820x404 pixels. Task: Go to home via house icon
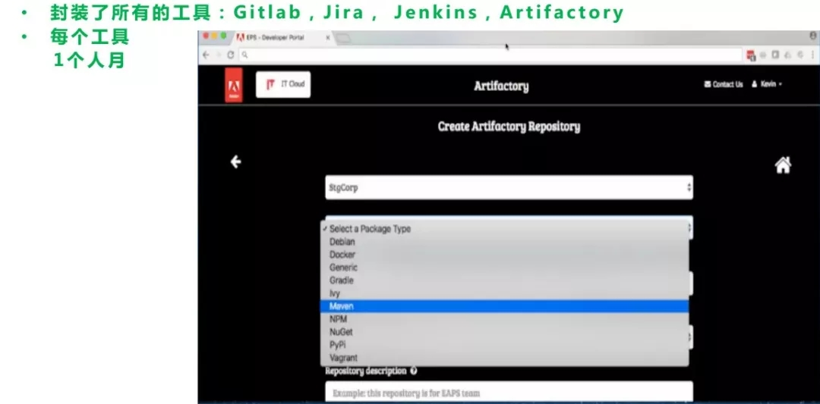[782, 165]
